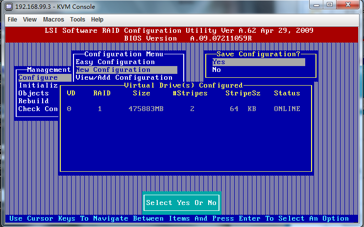Viewport: 364px width, 227px height.
Task: Click the #Stripes column header
Action: coord(190,93)
